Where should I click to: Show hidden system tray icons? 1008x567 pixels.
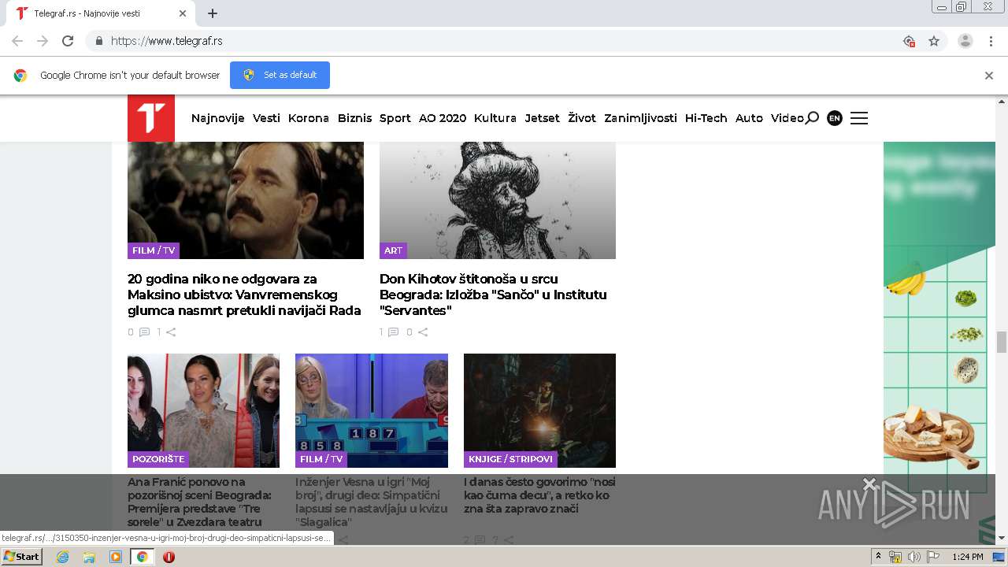[x=878, y=557]
